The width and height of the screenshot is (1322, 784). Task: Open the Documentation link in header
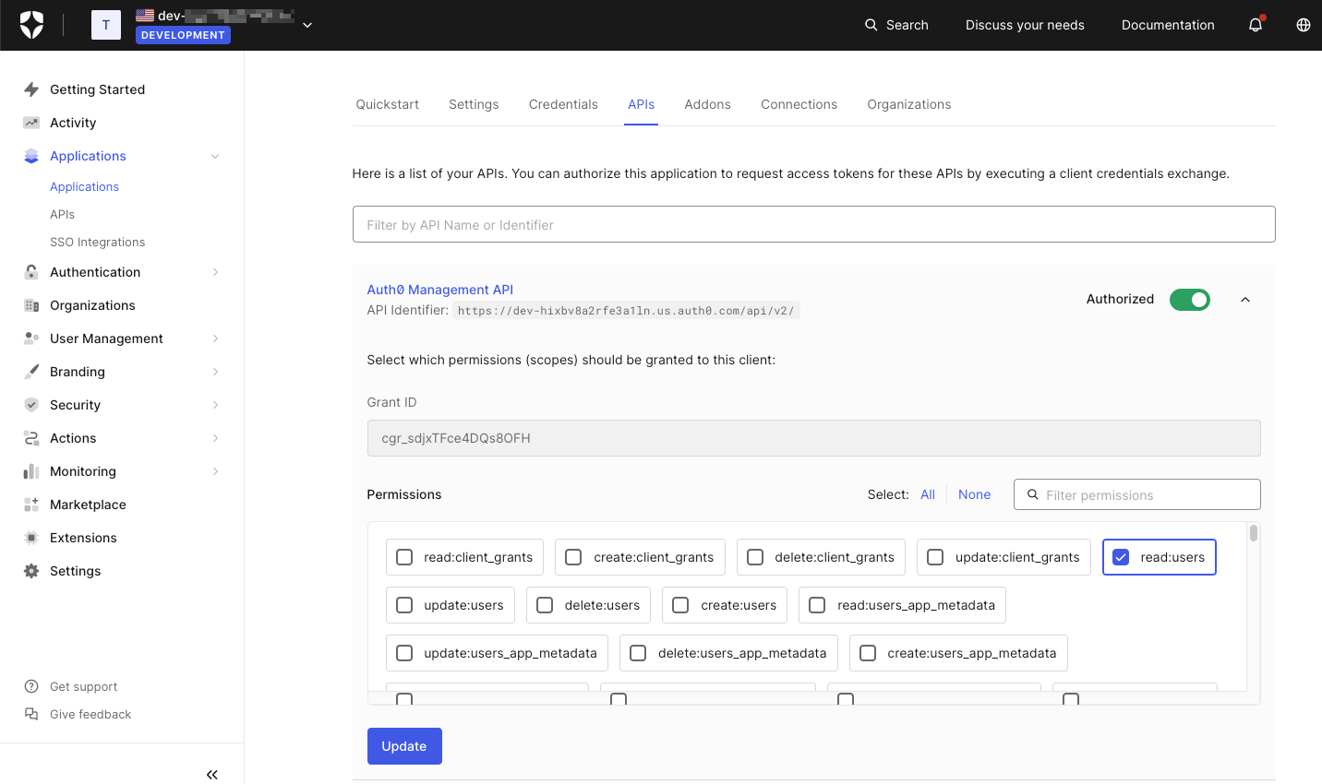[1168, 25]
